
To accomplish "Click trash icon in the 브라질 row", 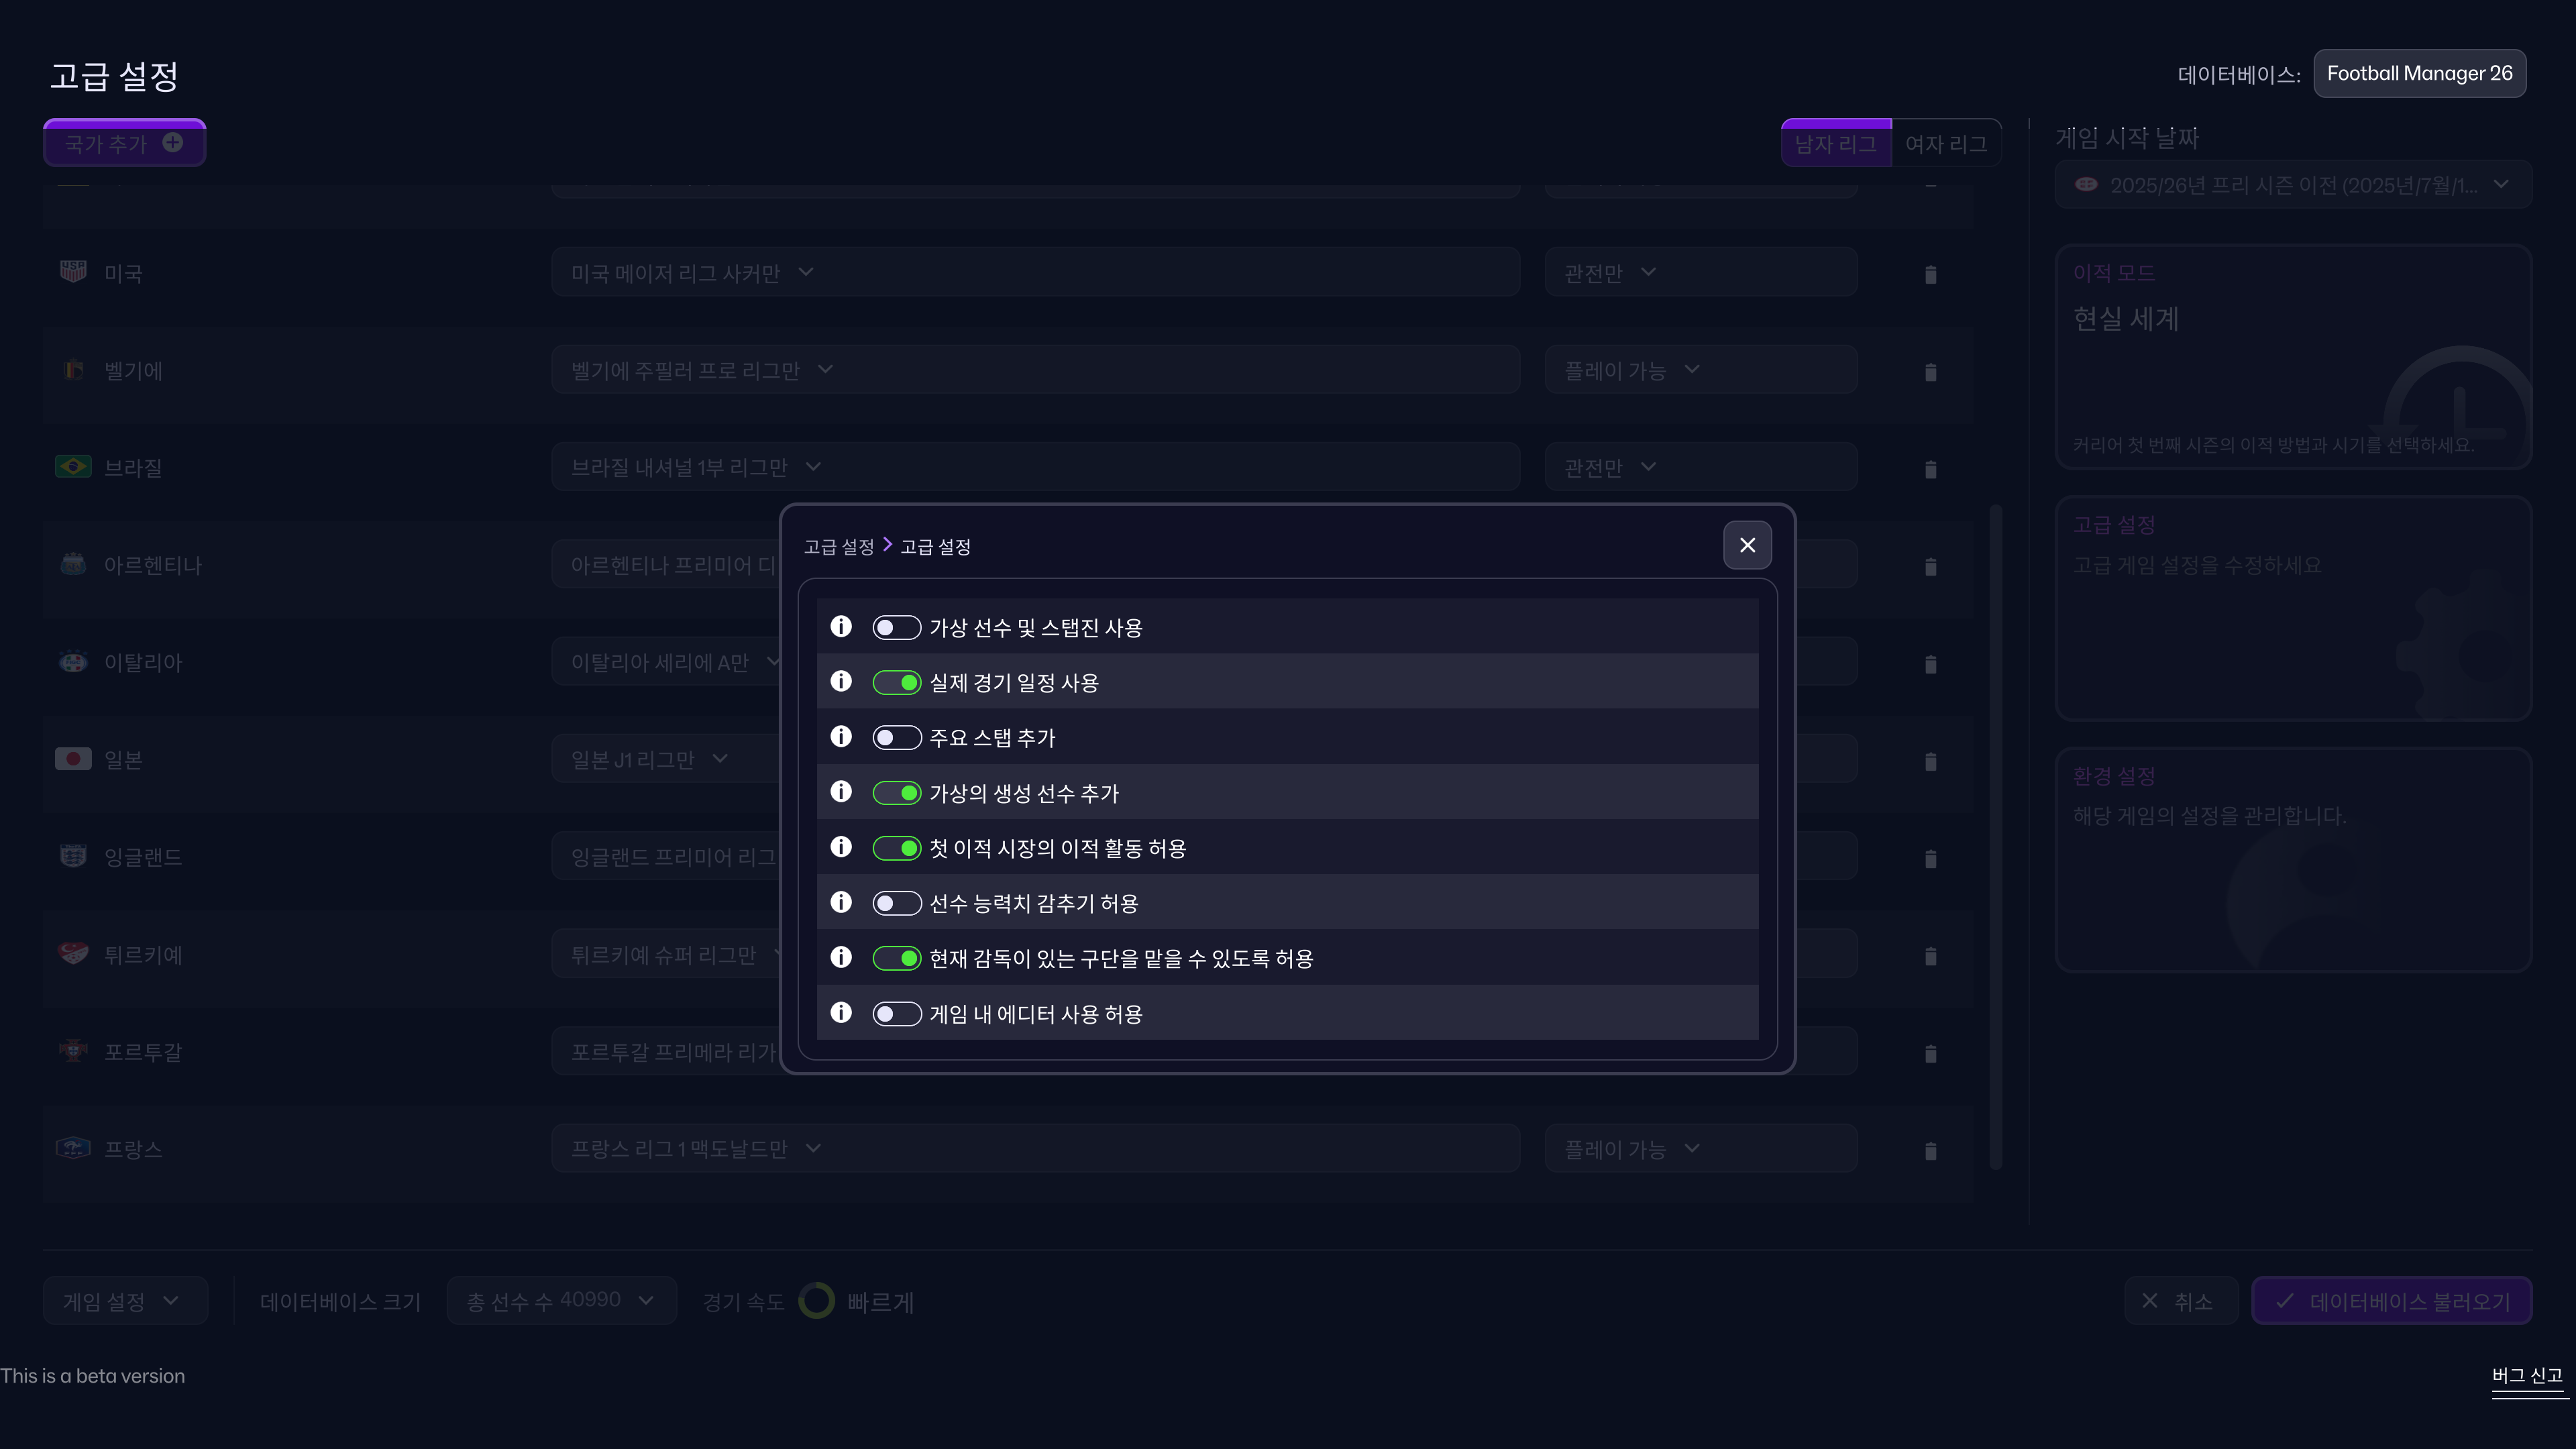I will tap(1930, 469).
